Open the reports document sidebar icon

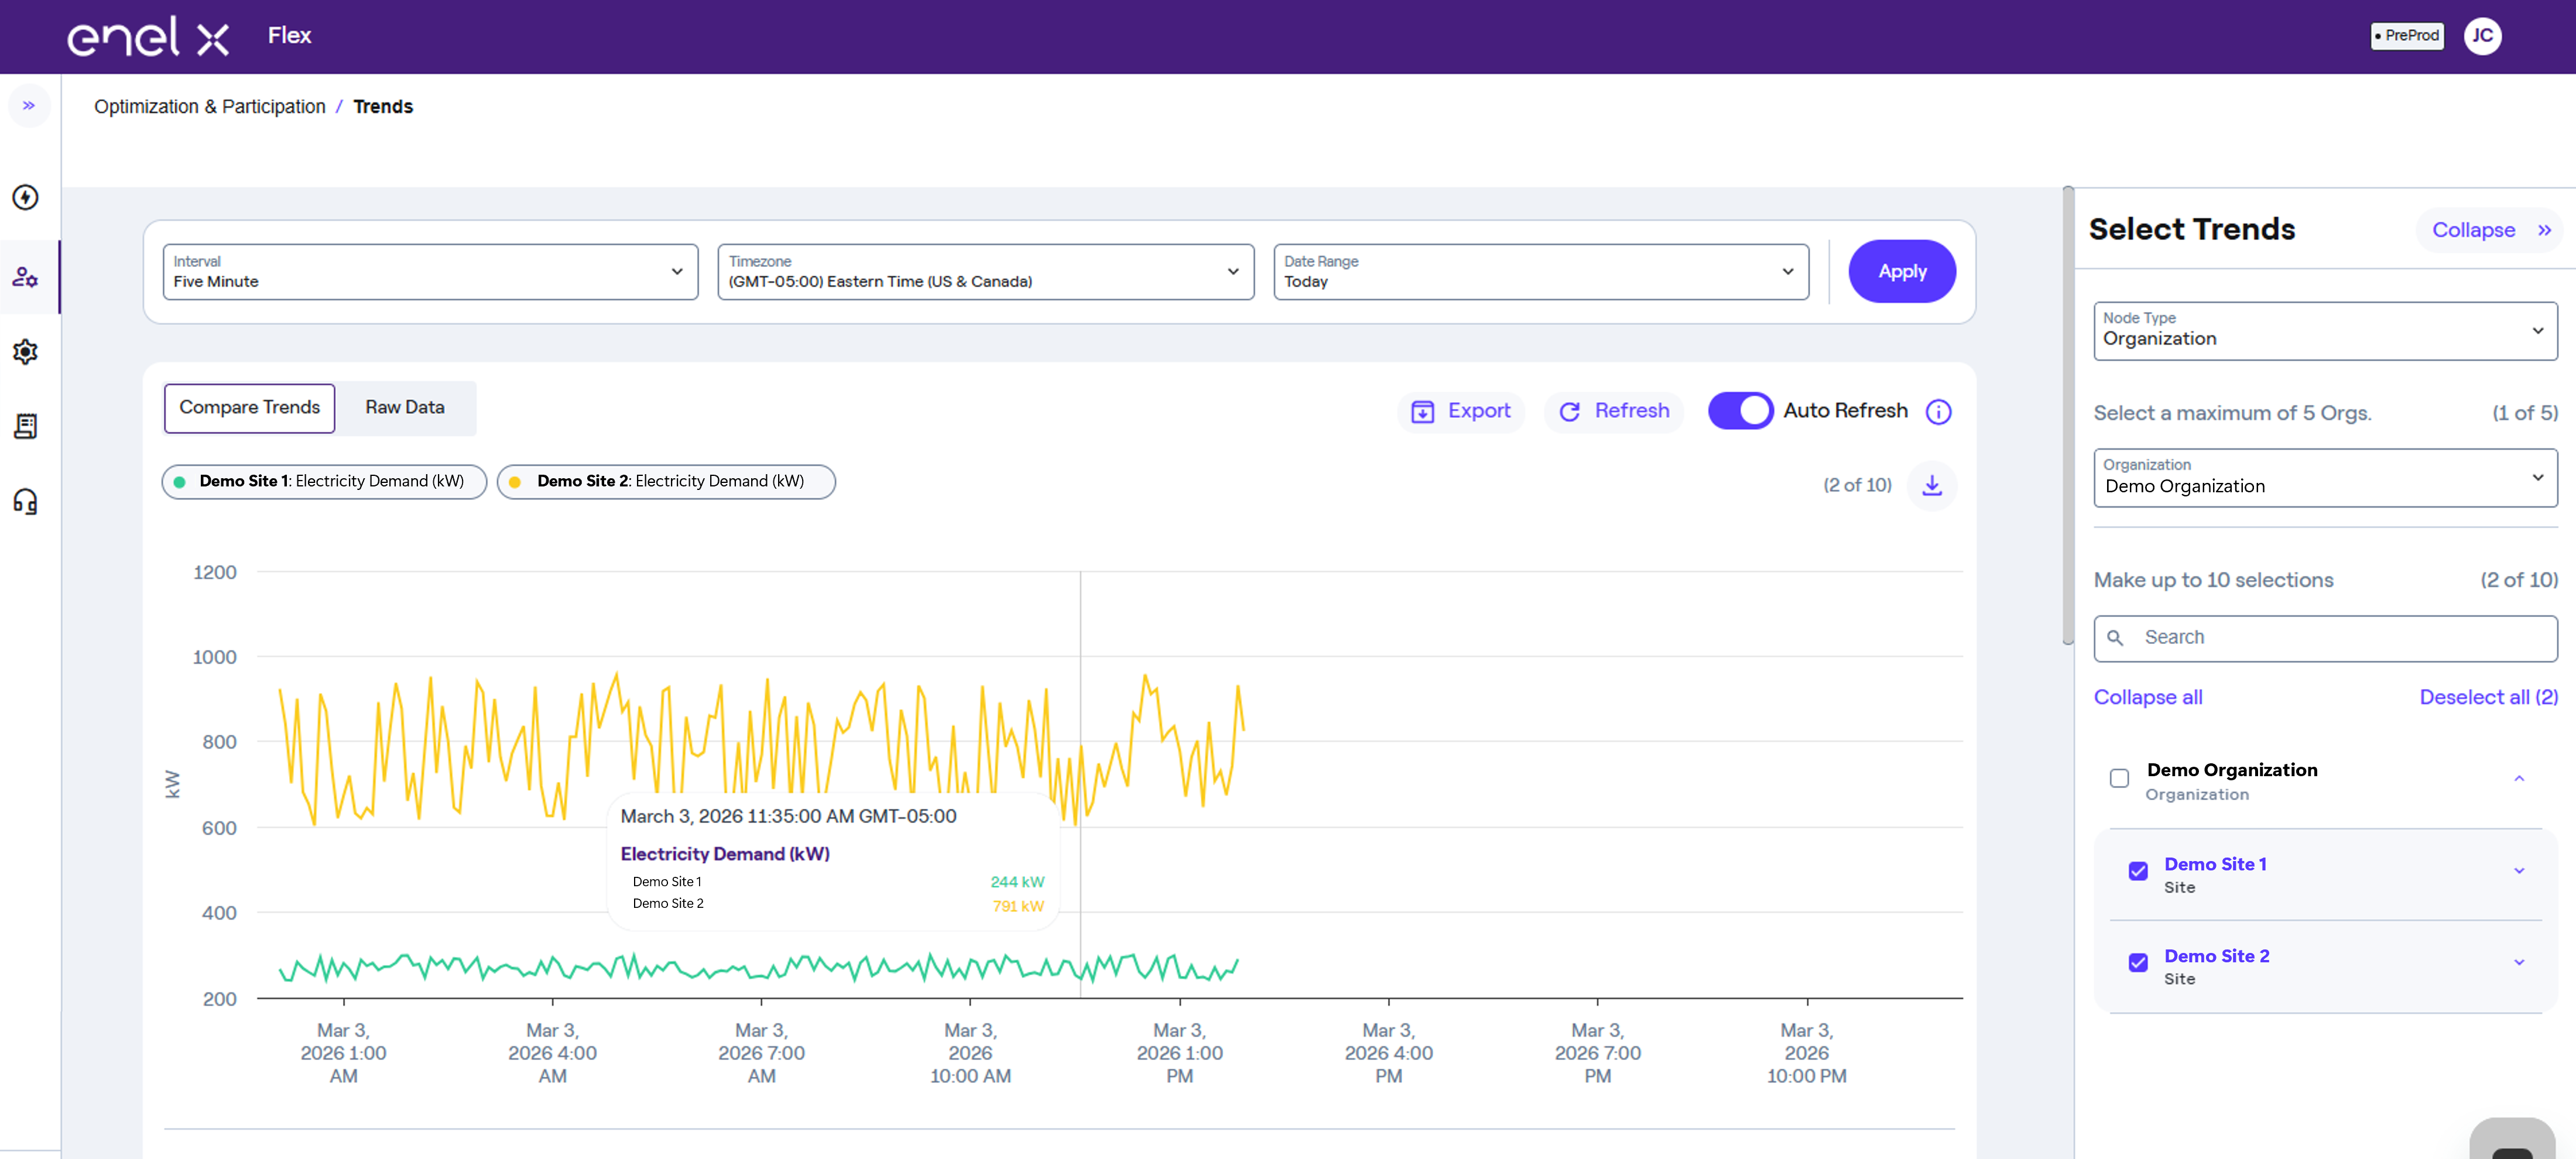click(26, 426)
